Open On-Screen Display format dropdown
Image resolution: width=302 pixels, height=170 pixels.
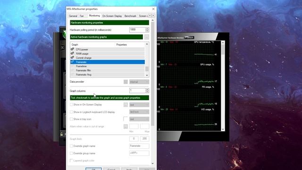pyautogui.click(x=139, y=105)
